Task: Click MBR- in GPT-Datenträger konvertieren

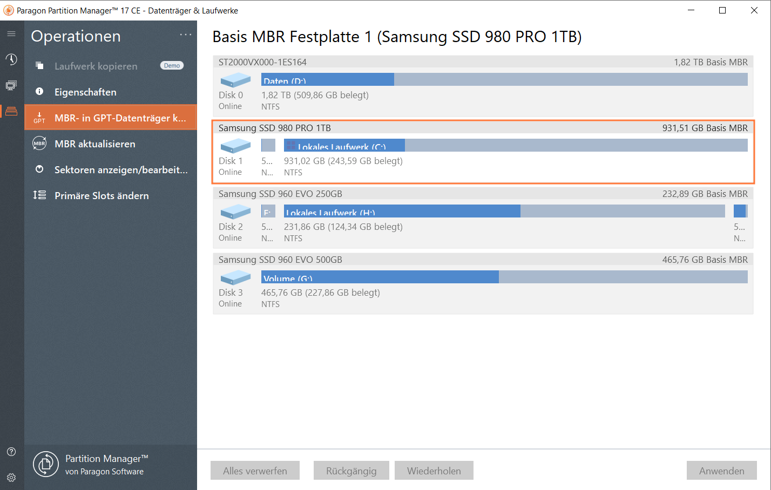Action: pyautogui.click(x=120, y=118)
